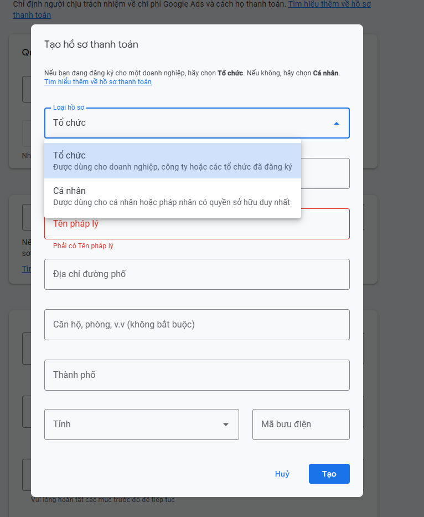Click the blue Tạo button

coord(329,474)
